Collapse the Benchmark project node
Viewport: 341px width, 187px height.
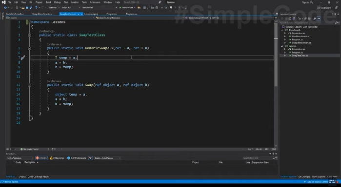tap(282, 30)
